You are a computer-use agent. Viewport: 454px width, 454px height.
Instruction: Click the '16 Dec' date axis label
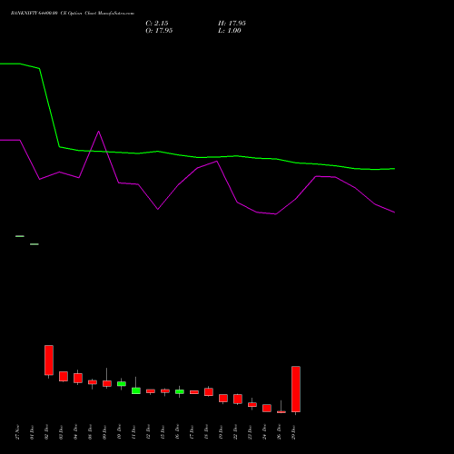pos(177,432)
